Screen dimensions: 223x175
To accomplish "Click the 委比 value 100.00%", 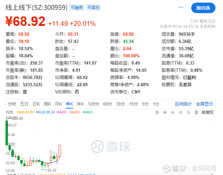I will click(131, 56).
